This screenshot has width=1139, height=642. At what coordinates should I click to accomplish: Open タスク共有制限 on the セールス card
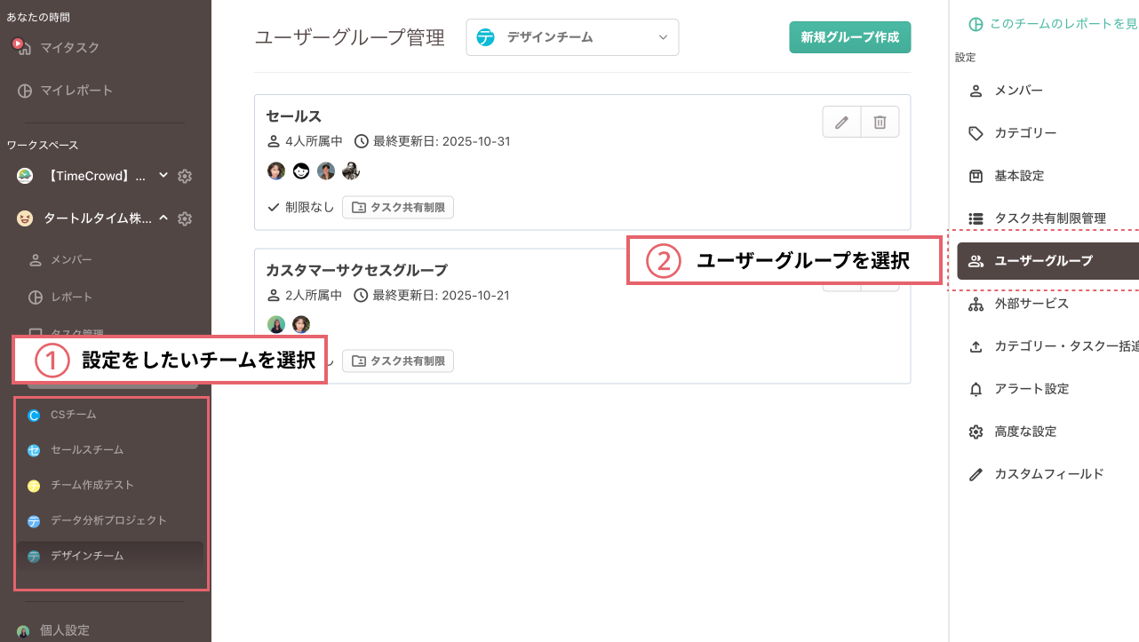point(397,207)
